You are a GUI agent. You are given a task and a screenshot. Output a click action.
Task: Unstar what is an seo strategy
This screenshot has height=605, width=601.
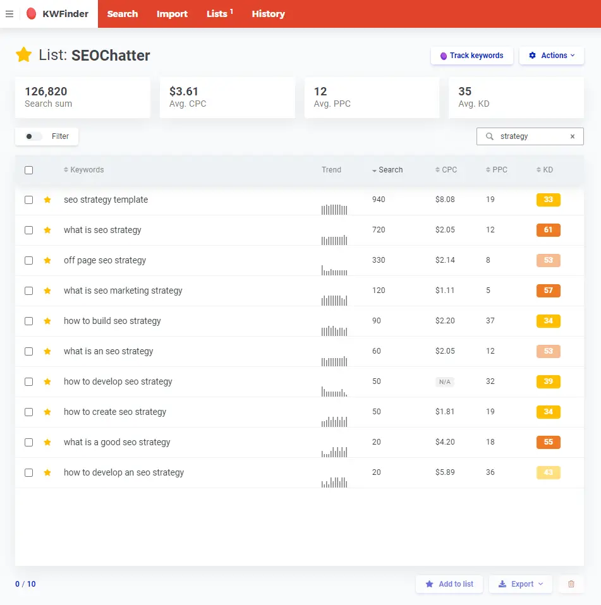[47, 352]
